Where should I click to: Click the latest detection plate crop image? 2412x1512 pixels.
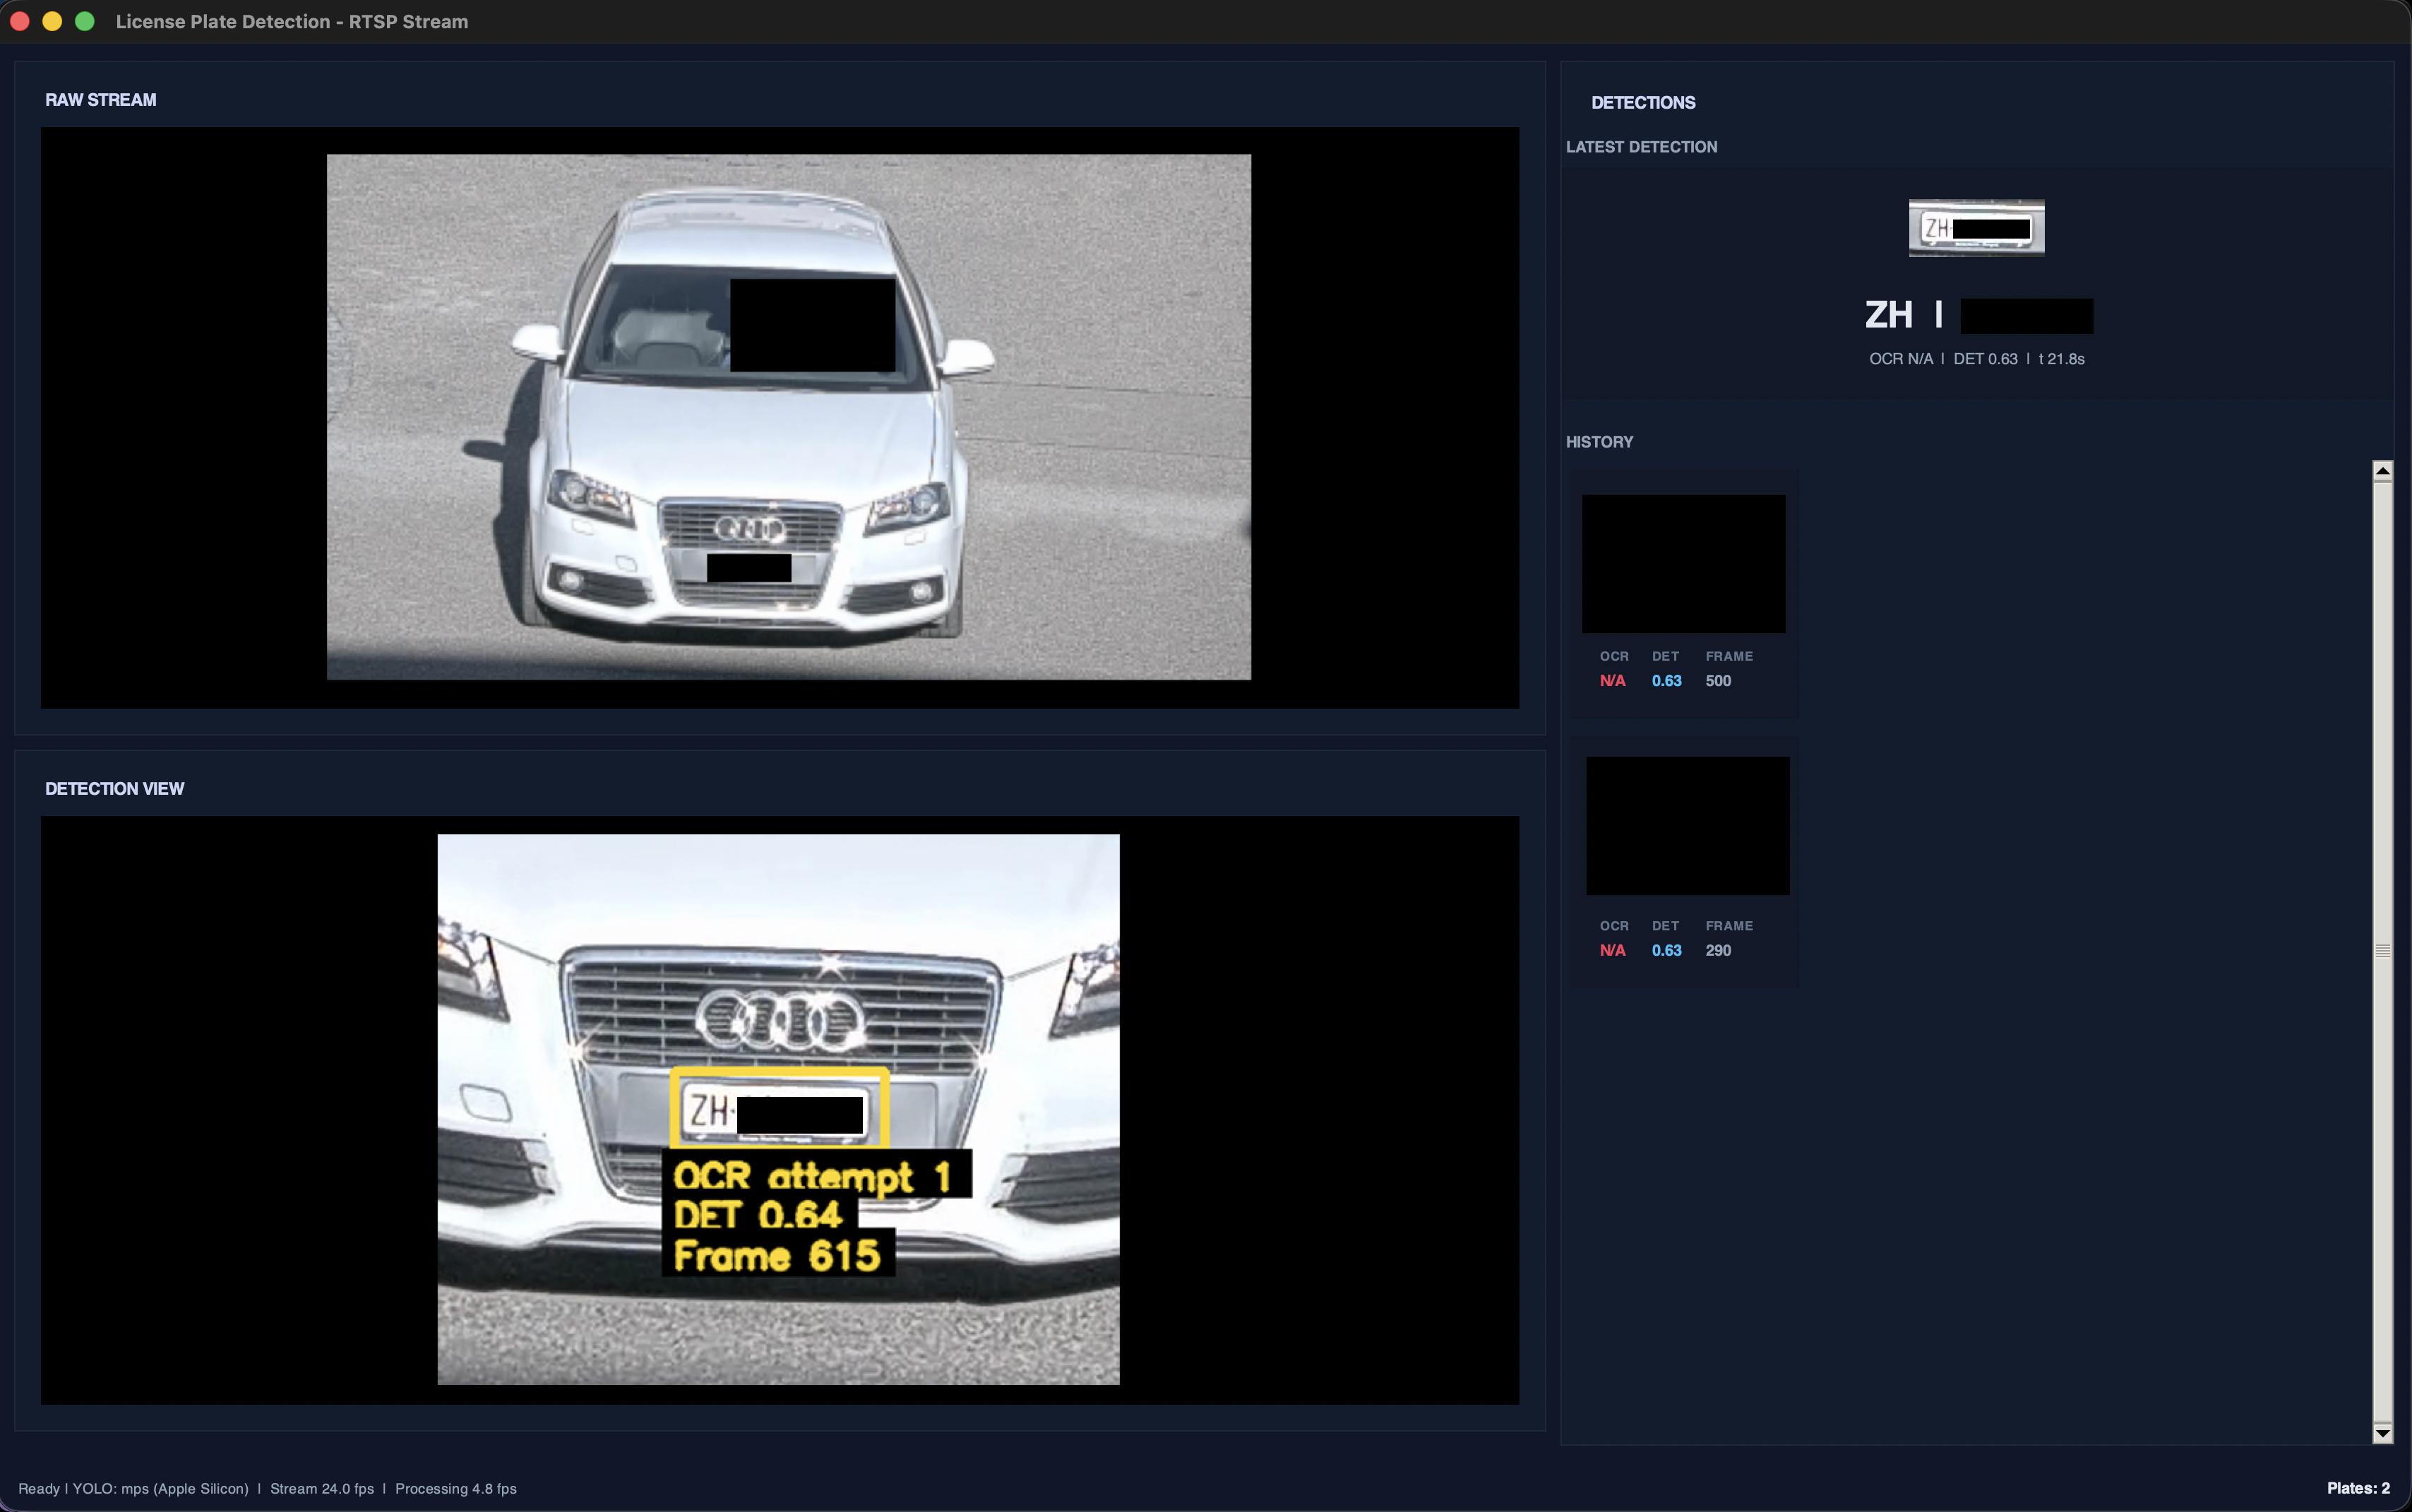1976,228
